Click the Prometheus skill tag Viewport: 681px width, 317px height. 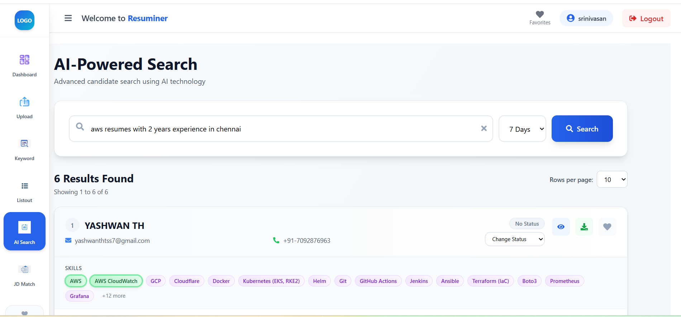tap(565, 281)
